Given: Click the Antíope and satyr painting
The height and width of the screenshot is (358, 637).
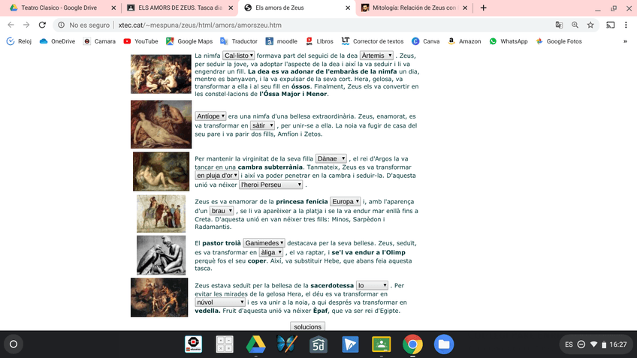Looking at the screenshot, I should point(161,124).
